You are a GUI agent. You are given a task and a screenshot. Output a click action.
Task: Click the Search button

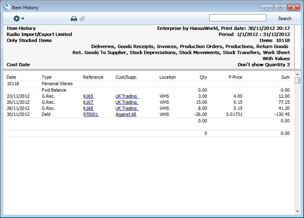284,18
